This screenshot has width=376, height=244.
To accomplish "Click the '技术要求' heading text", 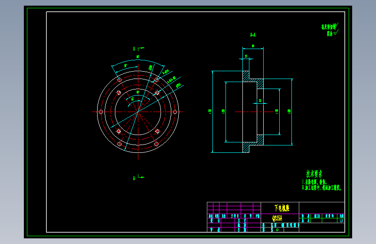I will pyautogui.click(x=314, y=174).
